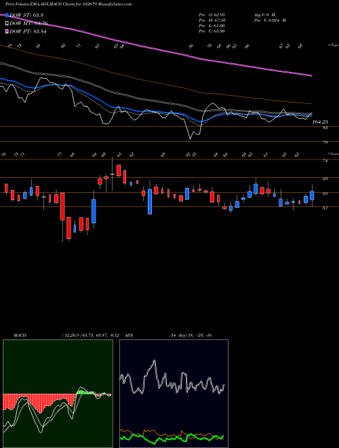Click the 'DOW PT: 83.84' legend label
Viewport: 339px width, 448px height.
28,31
